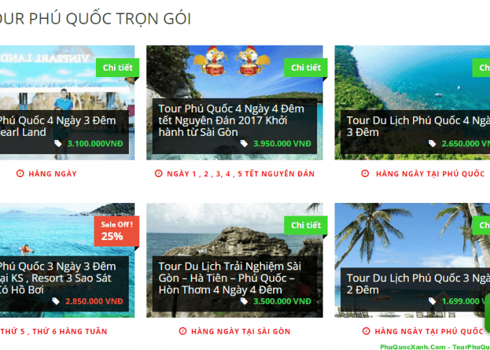Open Chi tiết on the Hà Tiên tour
490x350 pixels.
(306, 225)
